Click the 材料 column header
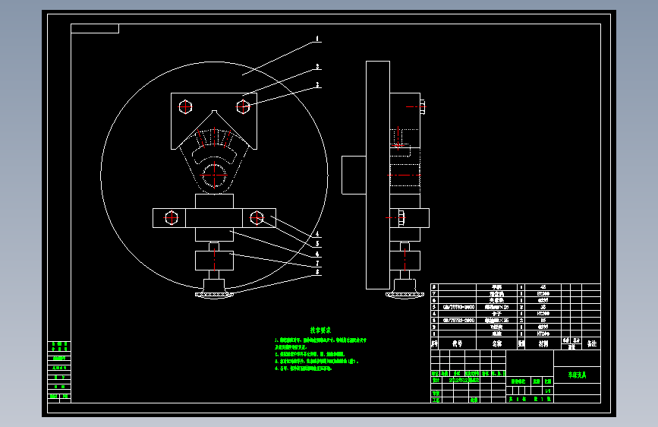The image size is (658, 427). [x=543, y=343]
